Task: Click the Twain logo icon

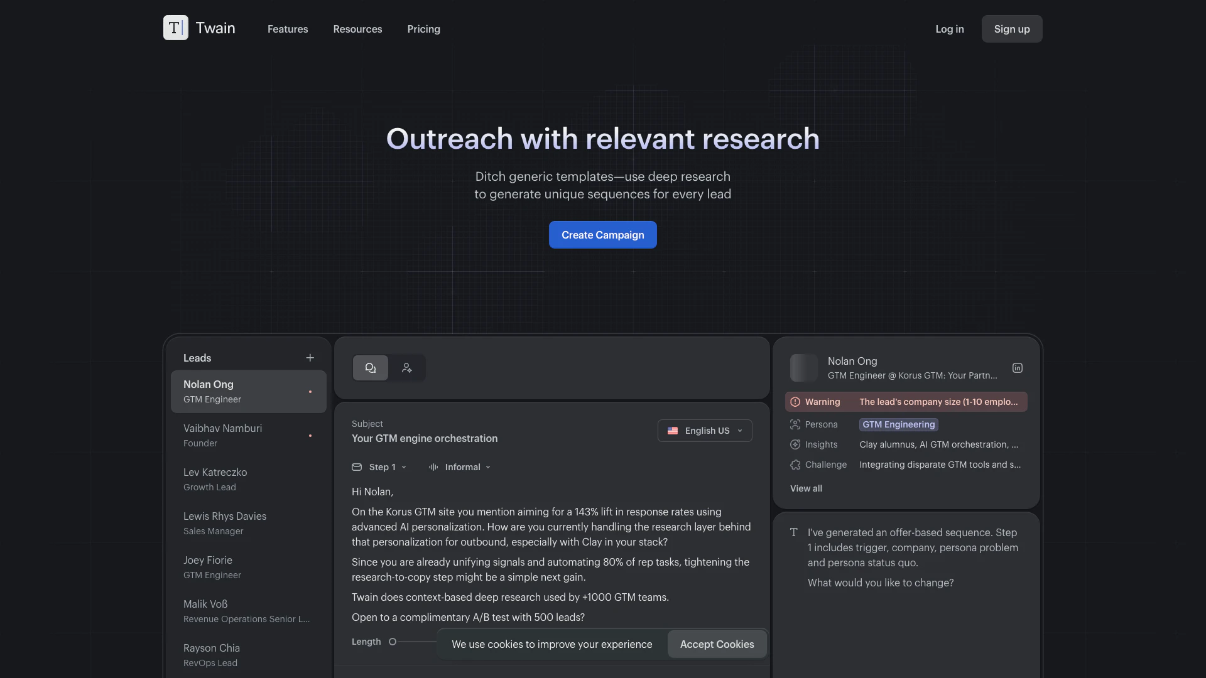Action: (x=175, y=28)
